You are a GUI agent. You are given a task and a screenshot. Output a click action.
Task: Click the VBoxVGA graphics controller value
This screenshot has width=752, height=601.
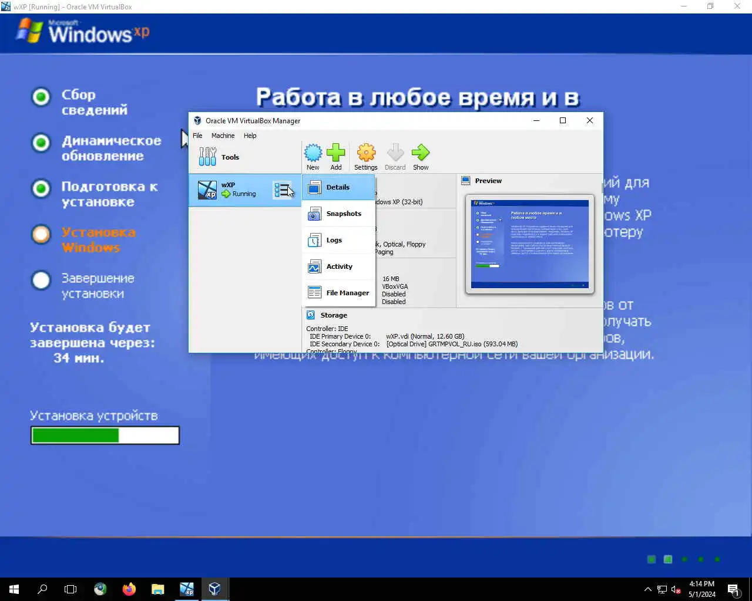(x=395, y=286)
